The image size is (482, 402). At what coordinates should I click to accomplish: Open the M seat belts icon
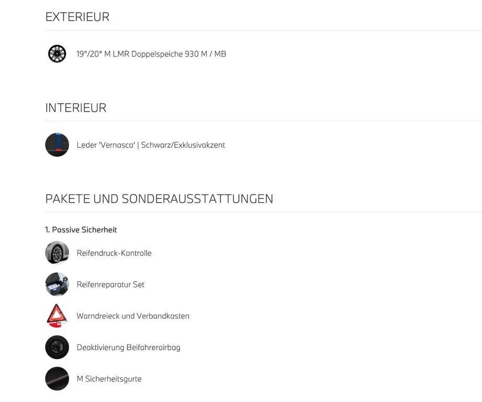(57, 378)
